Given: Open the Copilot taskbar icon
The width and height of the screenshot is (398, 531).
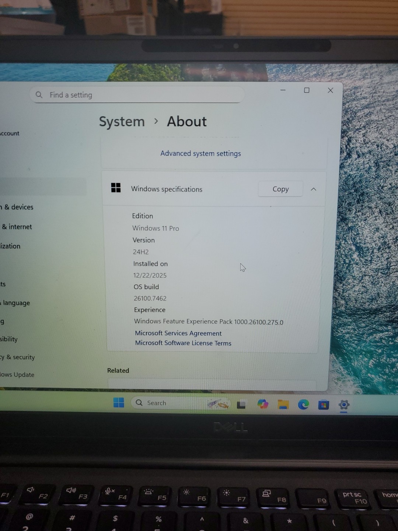Looking at the screenshot, I should 263,404.
